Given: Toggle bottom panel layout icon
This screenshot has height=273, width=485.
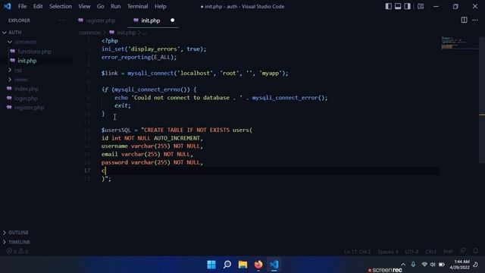Looking at the screenshot, I should point(398,6).
